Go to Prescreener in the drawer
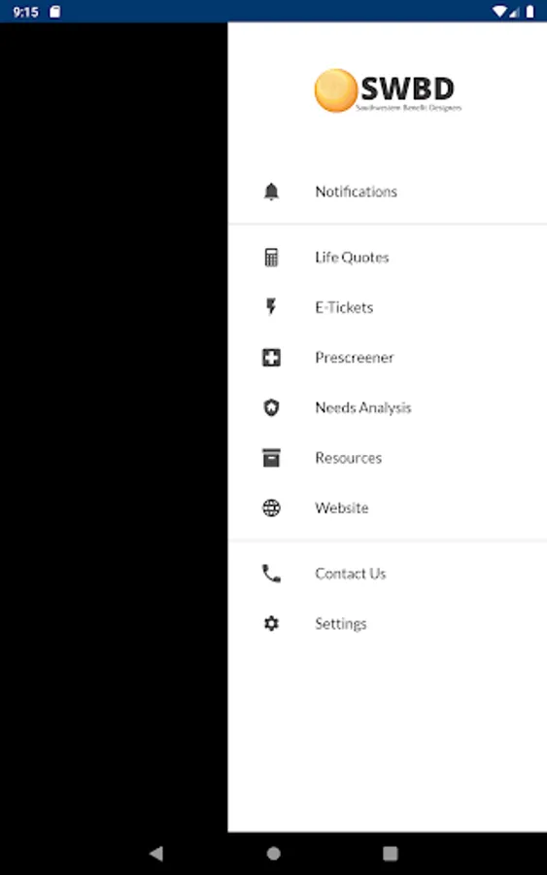 [x=355, y=357]
